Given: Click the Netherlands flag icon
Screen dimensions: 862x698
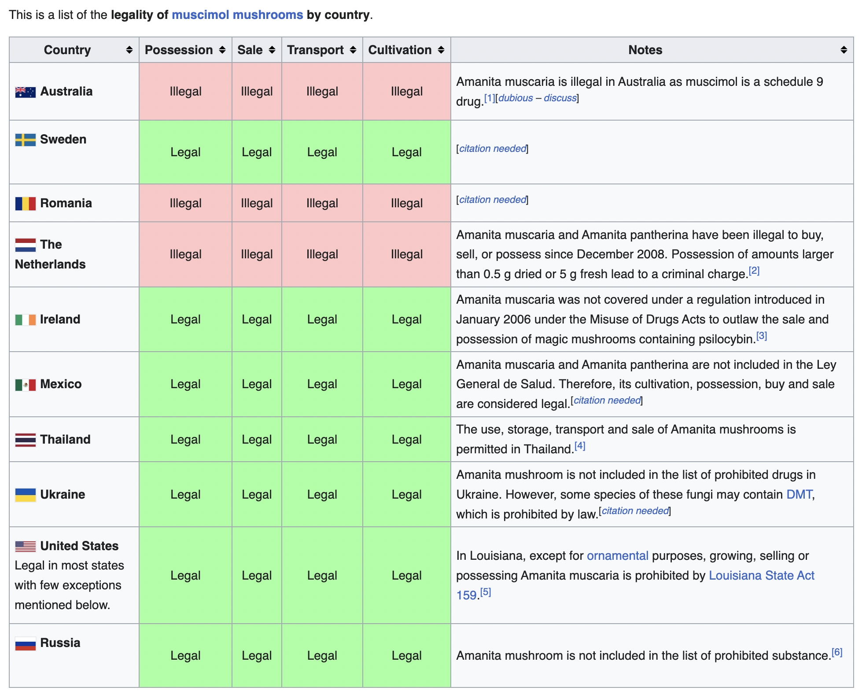Looking at the screenshot, I should tap(25, 245).
